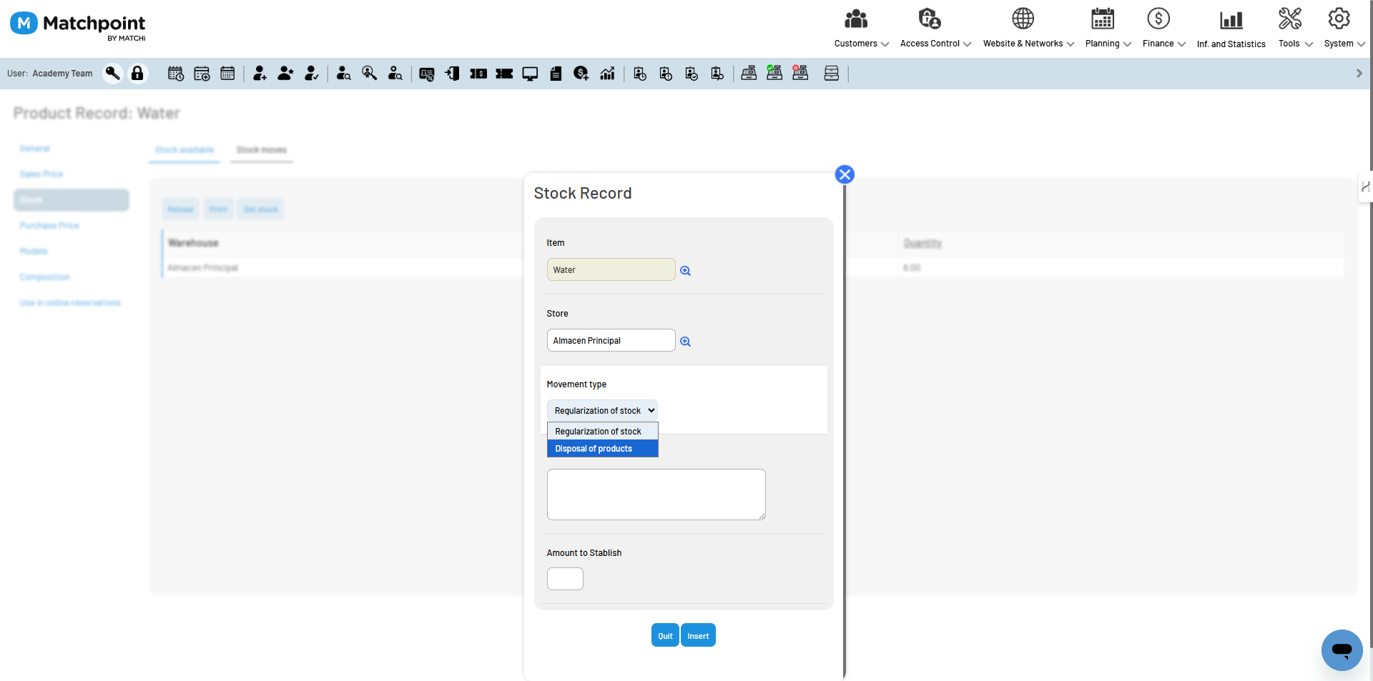
Task: Click the plain ticket icon
Action: pyautogui.click(x=504, y=74)
